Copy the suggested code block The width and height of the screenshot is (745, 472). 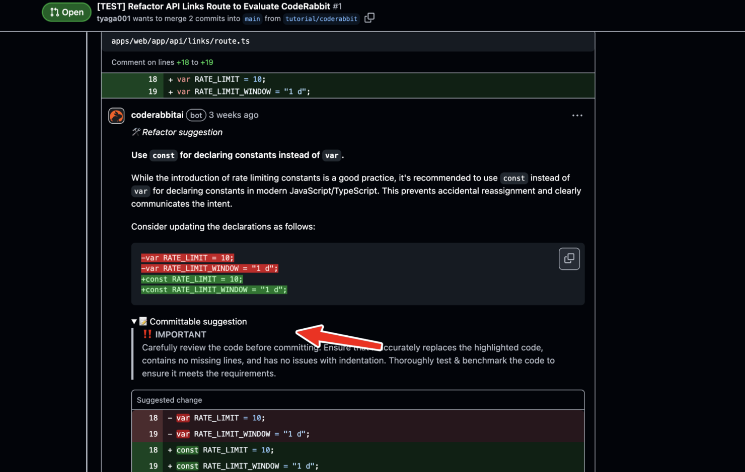coord(569,258)
